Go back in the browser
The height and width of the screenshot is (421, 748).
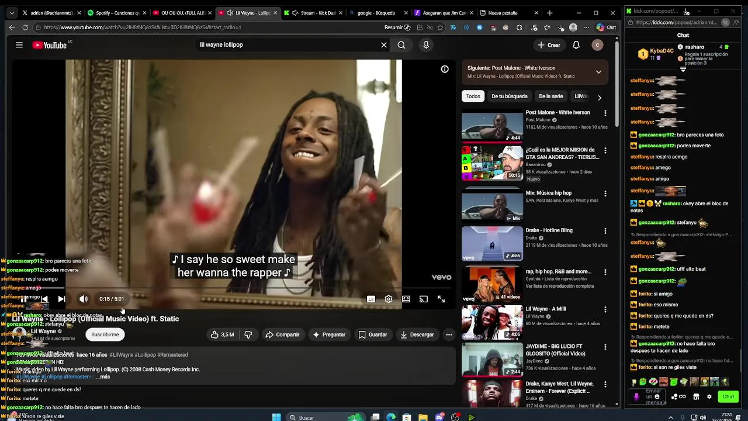point(12,27)
